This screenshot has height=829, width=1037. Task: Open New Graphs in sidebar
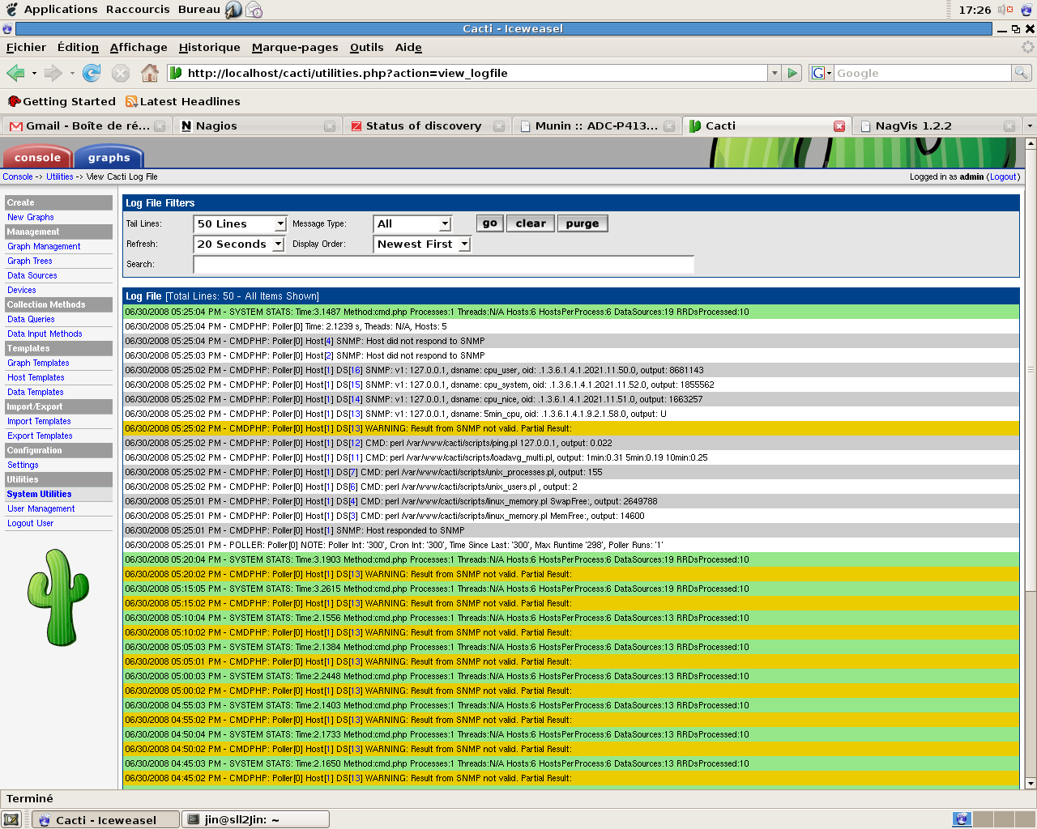click(31, 217)
